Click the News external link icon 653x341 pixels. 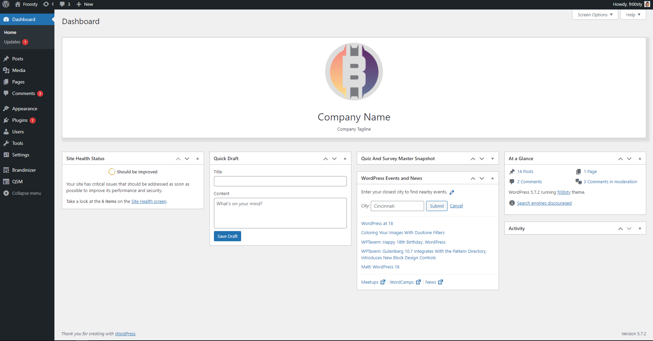click(x=440, y=282)
